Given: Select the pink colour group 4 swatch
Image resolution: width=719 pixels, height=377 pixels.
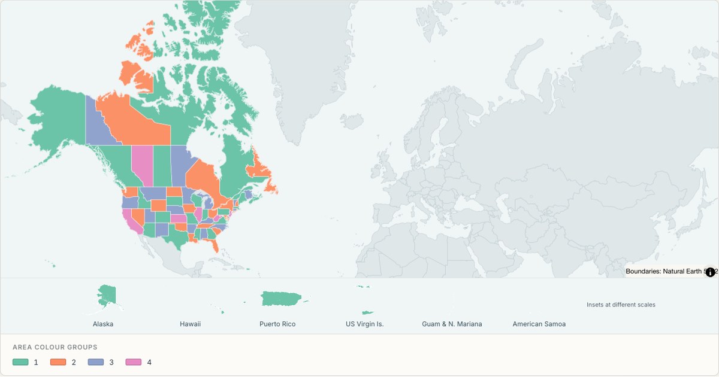Looking at the screenshot, I should point(134,362).
